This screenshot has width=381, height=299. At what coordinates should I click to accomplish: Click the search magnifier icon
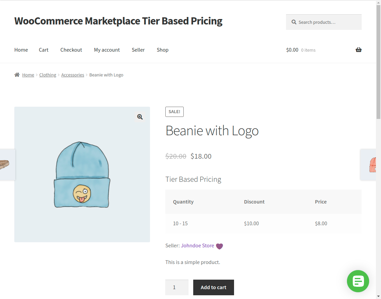pos(294,22)
